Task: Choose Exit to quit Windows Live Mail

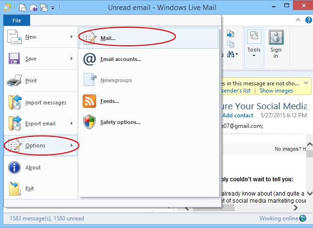Action: pos(41,188)
